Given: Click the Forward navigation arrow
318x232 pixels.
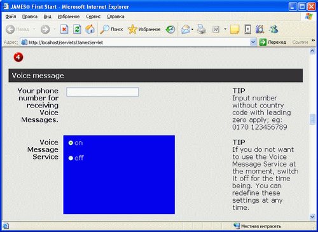Looking at the screenshot, I should [x=45, y=29].
